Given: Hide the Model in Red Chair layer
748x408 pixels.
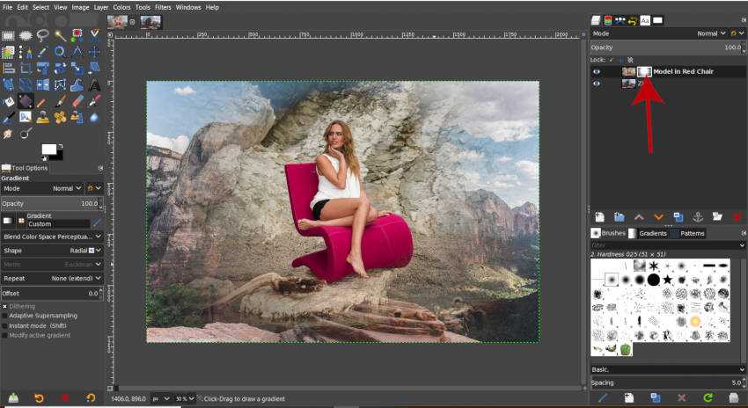Looking at the screenshot, I should 597,71.
